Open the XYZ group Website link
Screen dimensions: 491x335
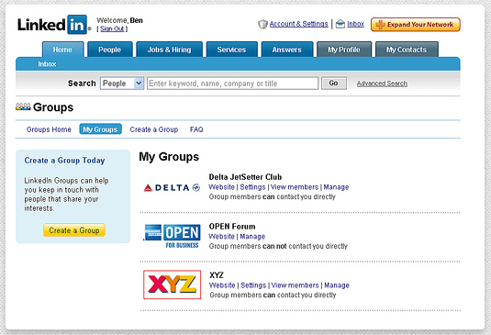pos(222,285)
